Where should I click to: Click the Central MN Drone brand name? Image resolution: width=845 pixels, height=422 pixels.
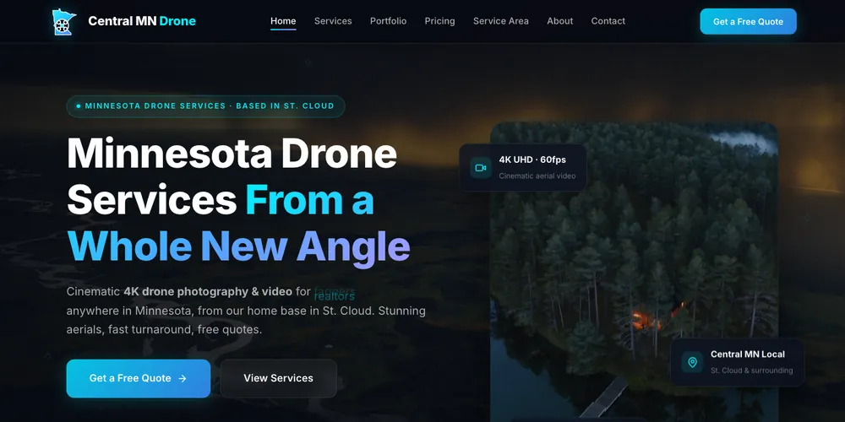[142, 21]
